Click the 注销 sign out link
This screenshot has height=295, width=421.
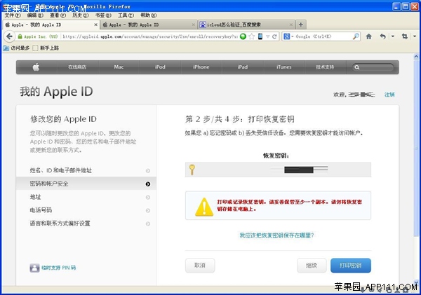pyautogui.click(x=389, y=94)
